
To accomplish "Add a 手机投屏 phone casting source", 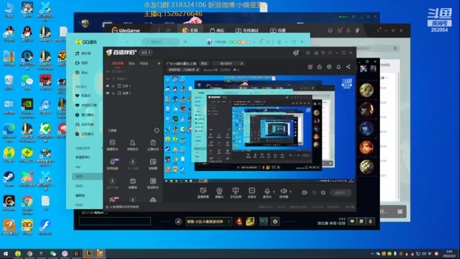I will pos(236,193).
